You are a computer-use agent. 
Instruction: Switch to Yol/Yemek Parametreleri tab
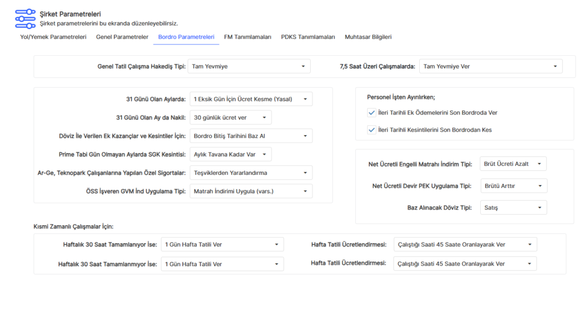[53, 37]
